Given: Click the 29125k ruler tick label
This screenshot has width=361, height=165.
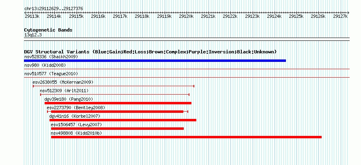Looking at the screenshot, I should [296, 16].
